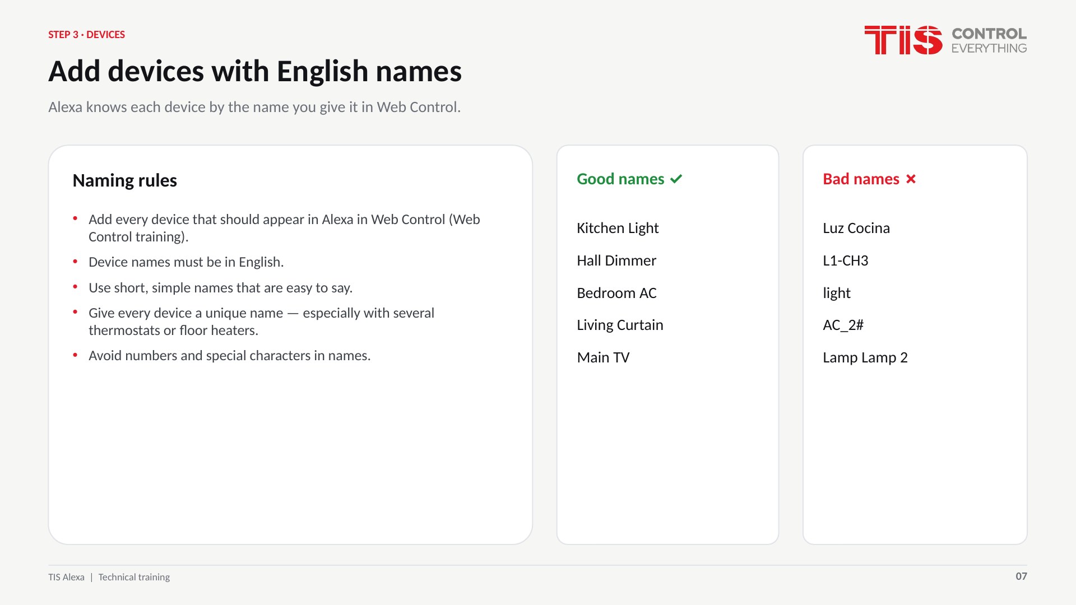Click 'Give every device a unique name' bullet
Viewport: 1076px width, 605px height.
click(x=261, y=322)
